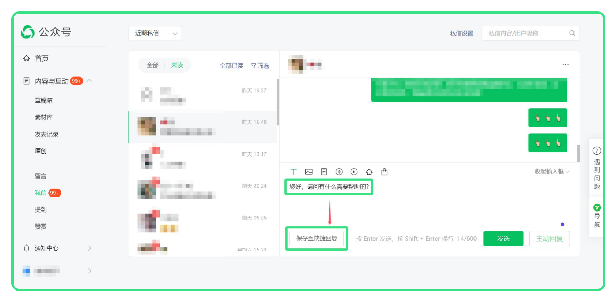Click the green 发送 button
616x302 pixels.
coord(503,238)
